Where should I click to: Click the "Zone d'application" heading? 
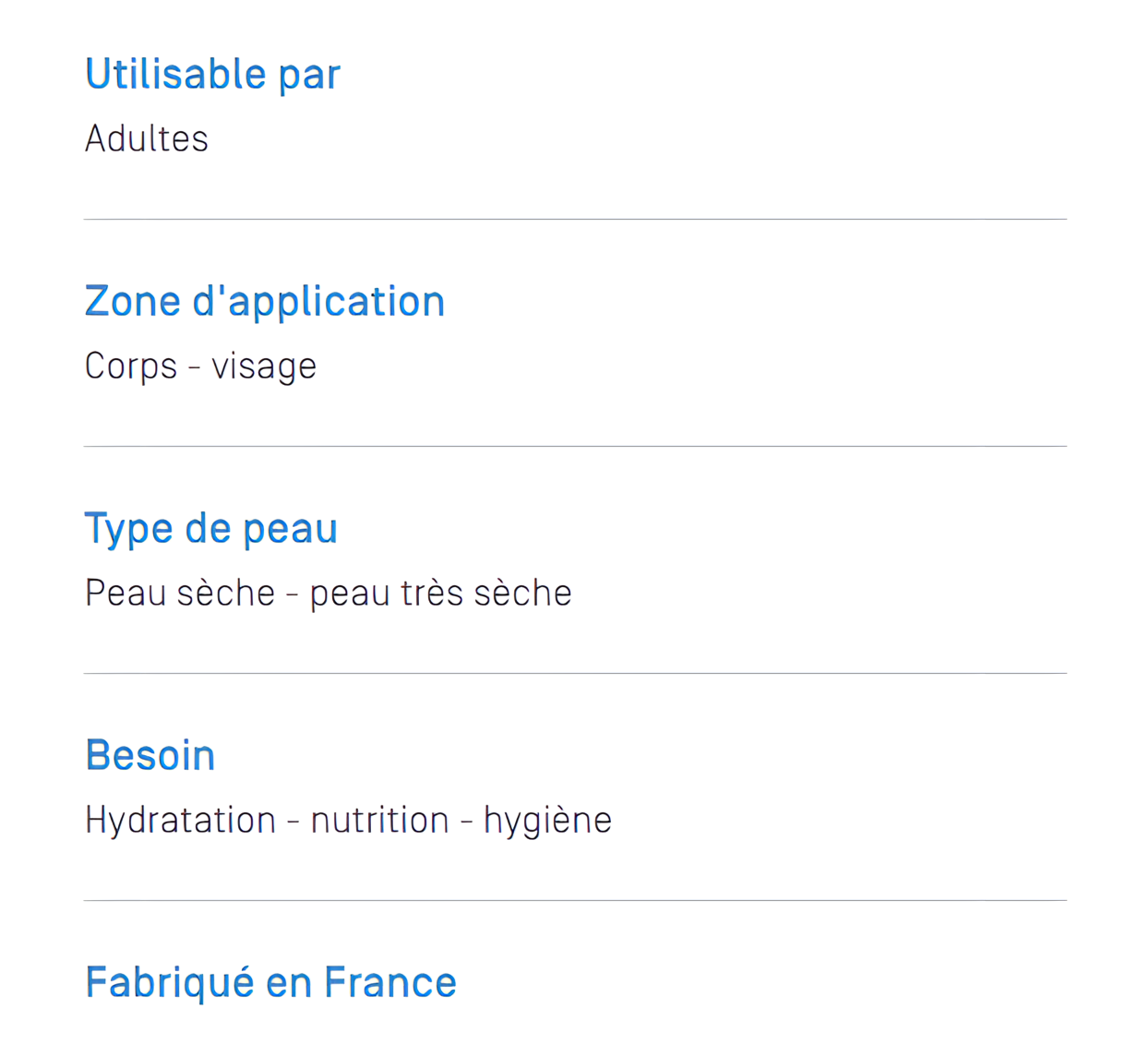click(265, 302)
